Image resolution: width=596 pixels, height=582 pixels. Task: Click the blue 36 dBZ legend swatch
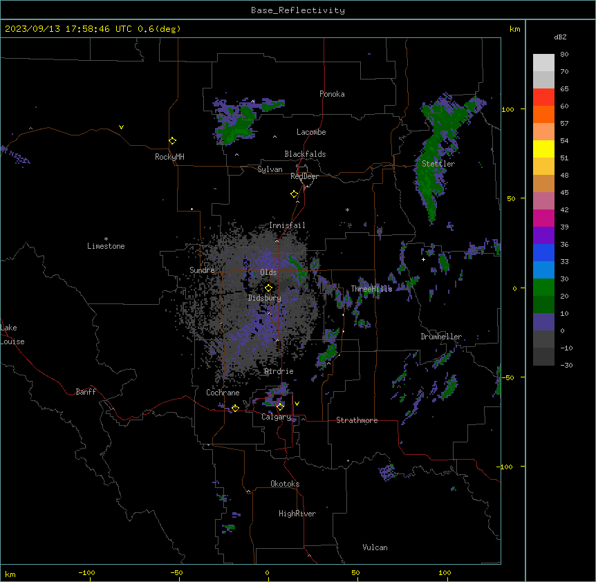point(543,252)
